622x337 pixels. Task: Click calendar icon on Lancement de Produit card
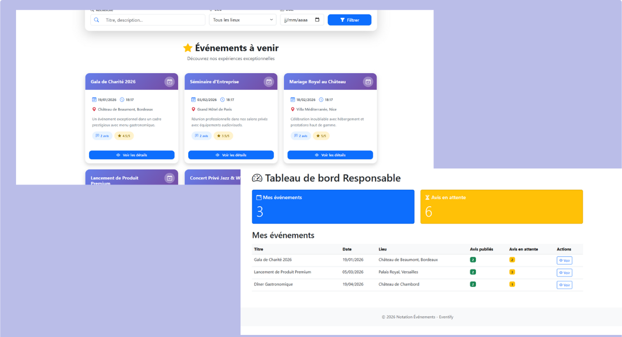[169, 178]
